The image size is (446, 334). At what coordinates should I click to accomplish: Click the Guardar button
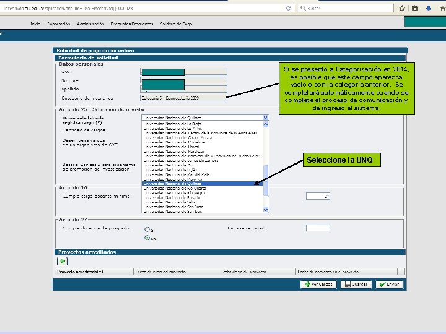tap(356, 285)
